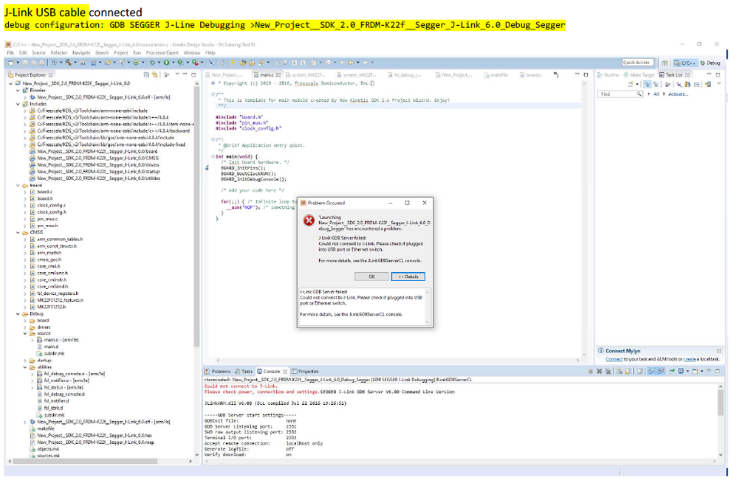The image size is (737, 483).
Task: Toggle Scheduled presentation in Task List
Action: click(x=656, y=85)
